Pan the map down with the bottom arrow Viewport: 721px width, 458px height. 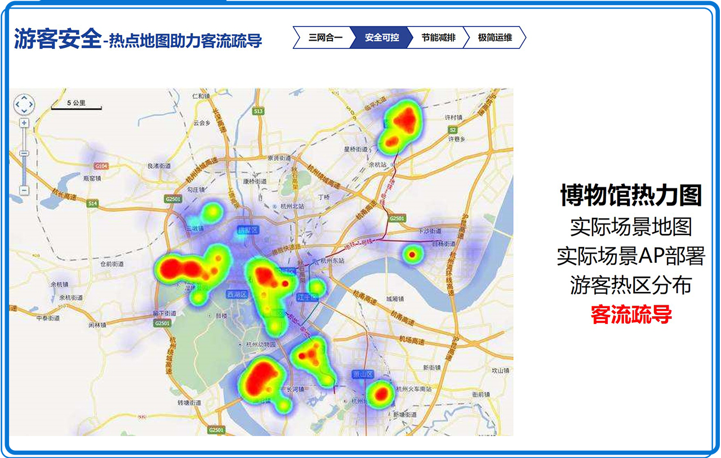[24, 111]
